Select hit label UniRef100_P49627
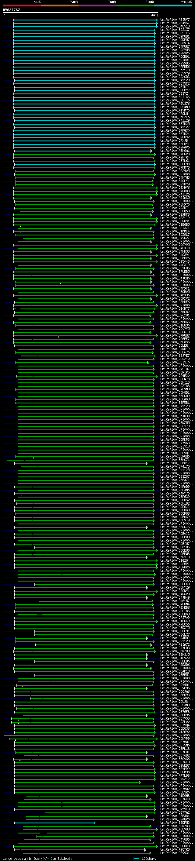 coord(175,238)
